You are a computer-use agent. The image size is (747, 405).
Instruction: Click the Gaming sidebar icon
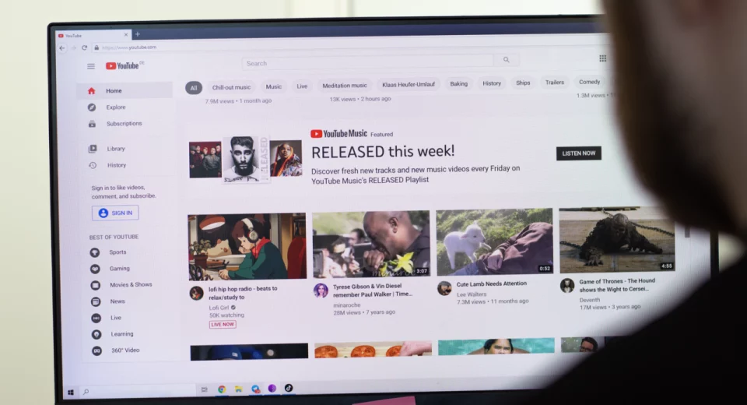95,269
